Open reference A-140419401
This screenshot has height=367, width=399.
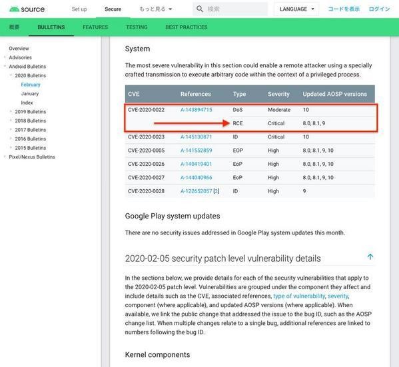click(x=196, y=164)
